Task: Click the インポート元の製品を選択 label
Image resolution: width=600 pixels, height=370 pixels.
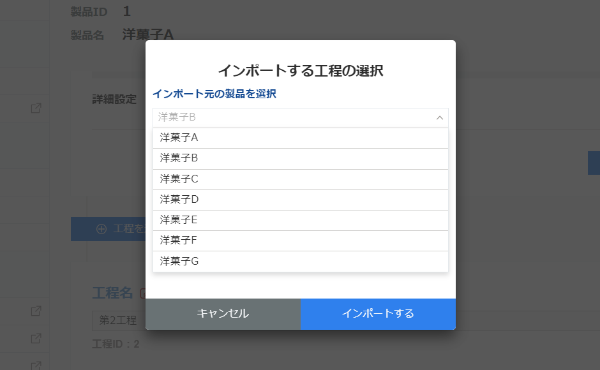Action: coord(214,94)
